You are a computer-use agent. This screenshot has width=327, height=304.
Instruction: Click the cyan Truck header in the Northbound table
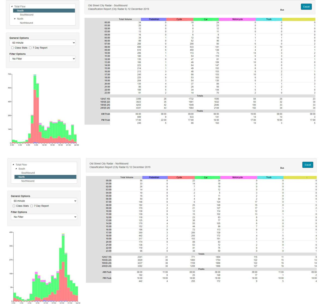point(270,177)
